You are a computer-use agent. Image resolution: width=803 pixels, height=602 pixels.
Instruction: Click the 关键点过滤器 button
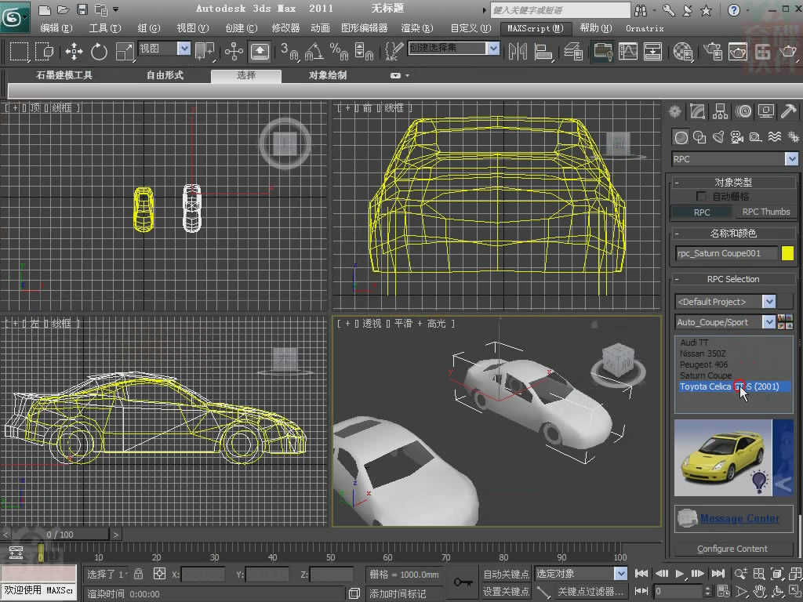click(590, 592)
